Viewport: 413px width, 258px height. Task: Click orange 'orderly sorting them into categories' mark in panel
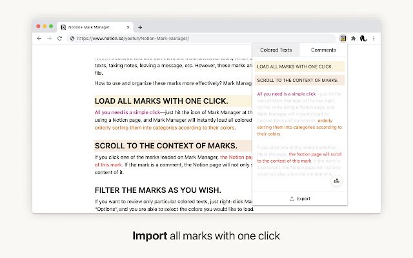(x=299, y=127)
